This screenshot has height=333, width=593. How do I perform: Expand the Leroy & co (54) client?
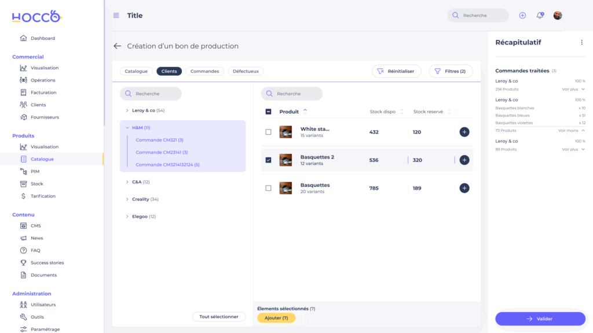pyautogui.click(x=127, y=110)
